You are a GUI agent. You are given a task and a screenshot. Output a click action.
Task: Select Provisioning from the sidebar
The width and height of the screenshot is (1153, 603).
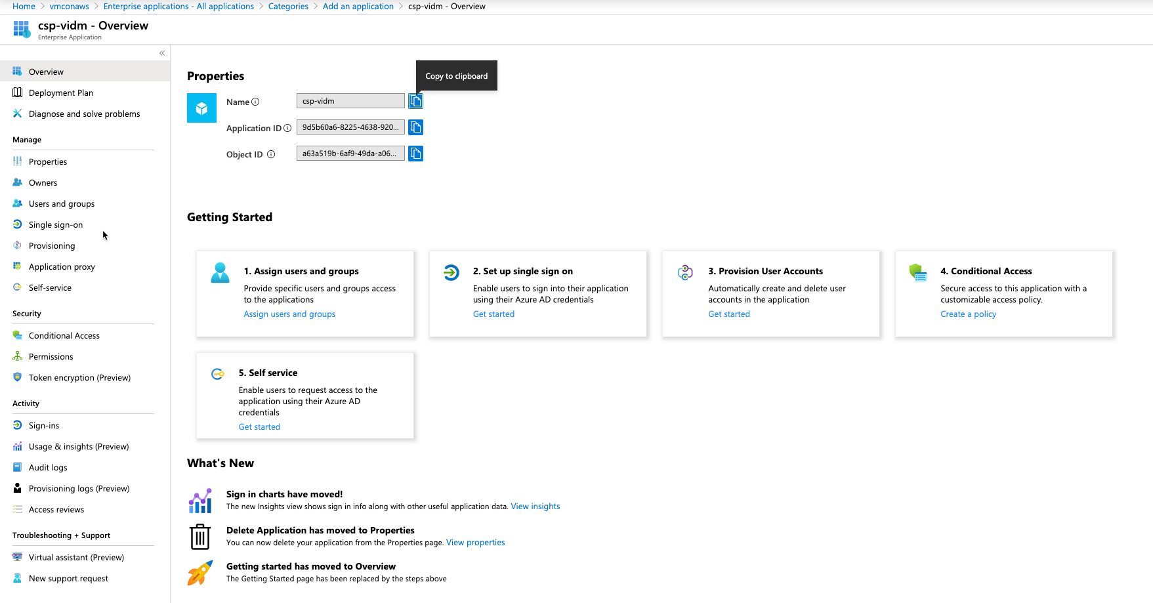point(52,245)
